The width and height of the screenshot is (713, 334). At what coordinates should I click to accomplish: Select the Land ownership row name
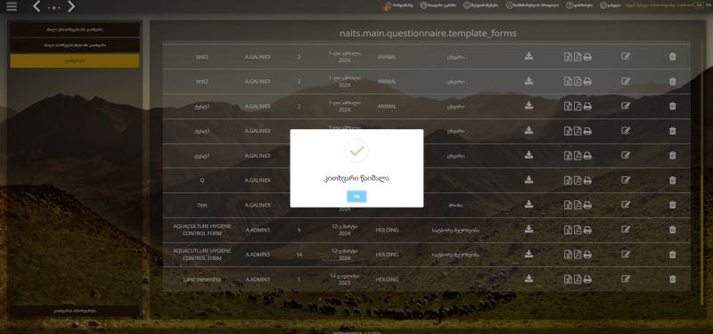pos(202,279)
